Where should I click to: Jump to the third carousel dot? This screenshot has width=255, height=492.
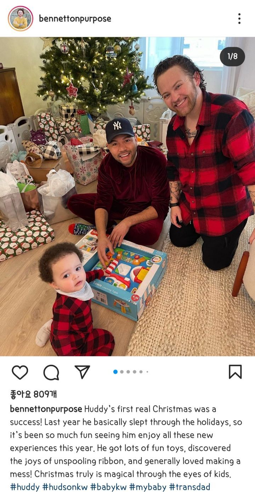(128, 372)
